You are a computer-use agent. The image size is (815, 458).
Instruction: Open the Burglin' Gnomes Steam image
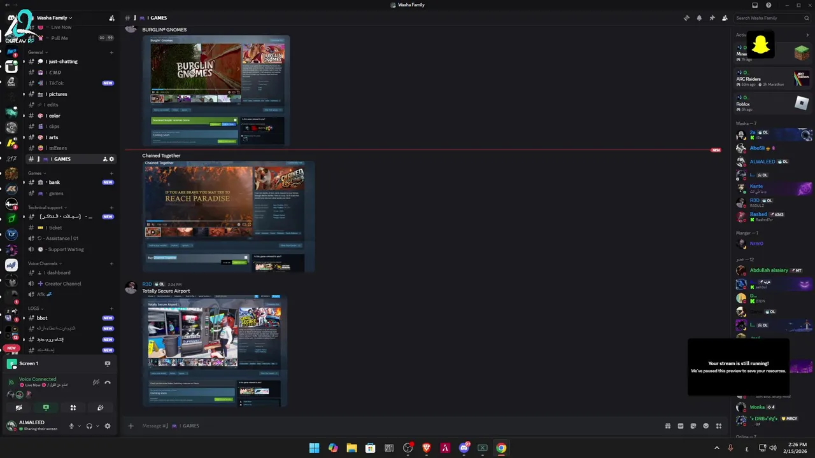click(216, 90)
